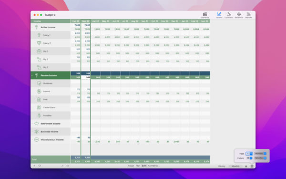Switch to Weekly period
Viewport: 286px width, 179px height.
pos(222,166)
